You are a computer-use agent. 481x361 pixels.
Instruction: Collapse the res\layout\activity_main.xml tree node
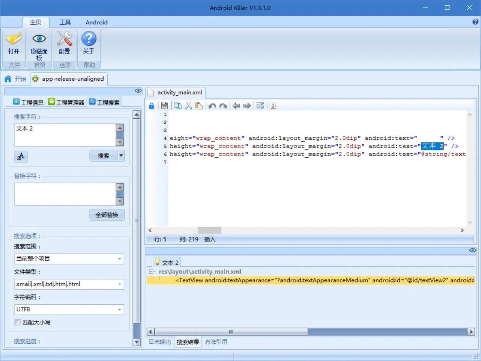(x=151, y=272)
